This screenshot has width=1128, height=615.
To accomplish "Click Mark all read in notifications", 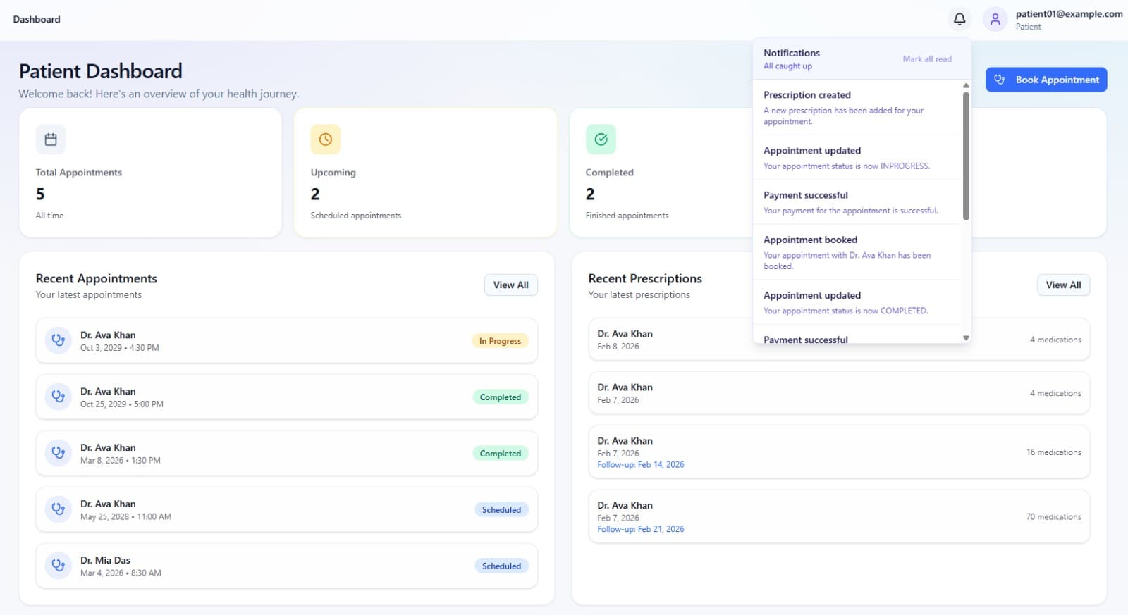I will tap(926, 59).
